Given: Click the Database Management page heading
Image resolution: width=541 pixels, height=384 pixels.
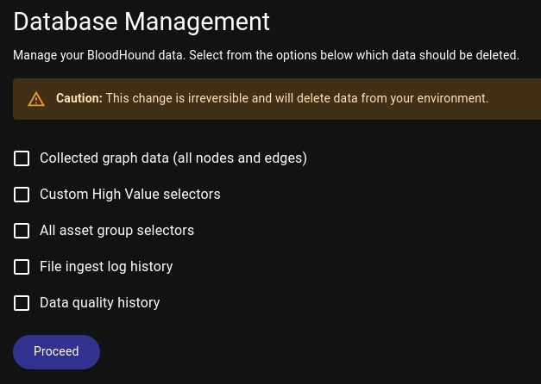Looking at the screenshot, I should [x=142, y=22].
